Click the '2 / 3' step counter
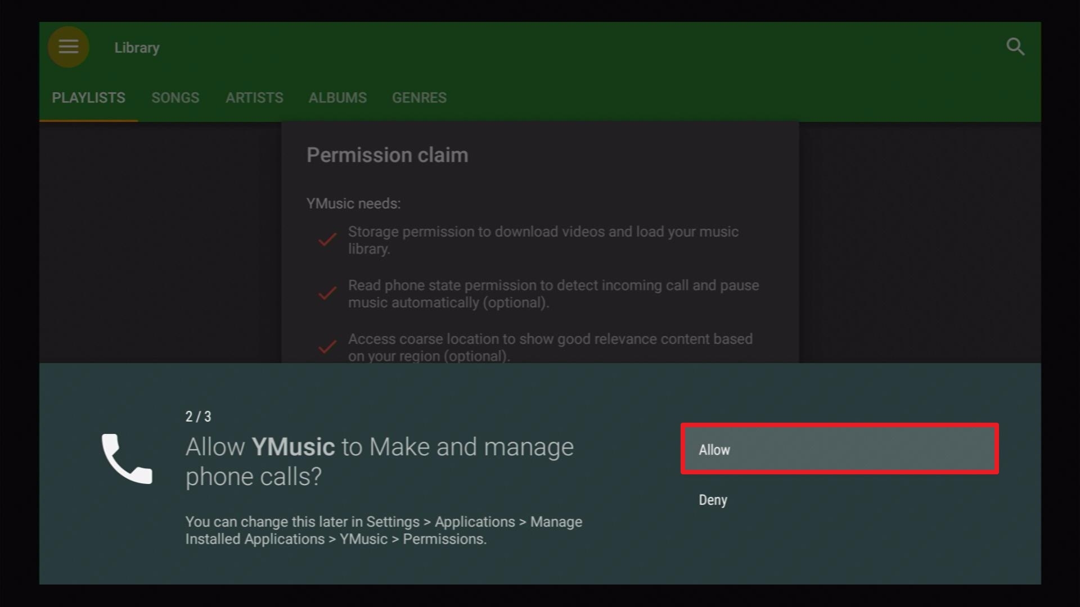The width and height of the screenshot is (1080, 607). [198, 416]
